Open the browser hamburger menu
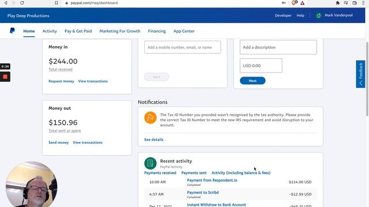This screenshot has height=207, width=369. 363,3
